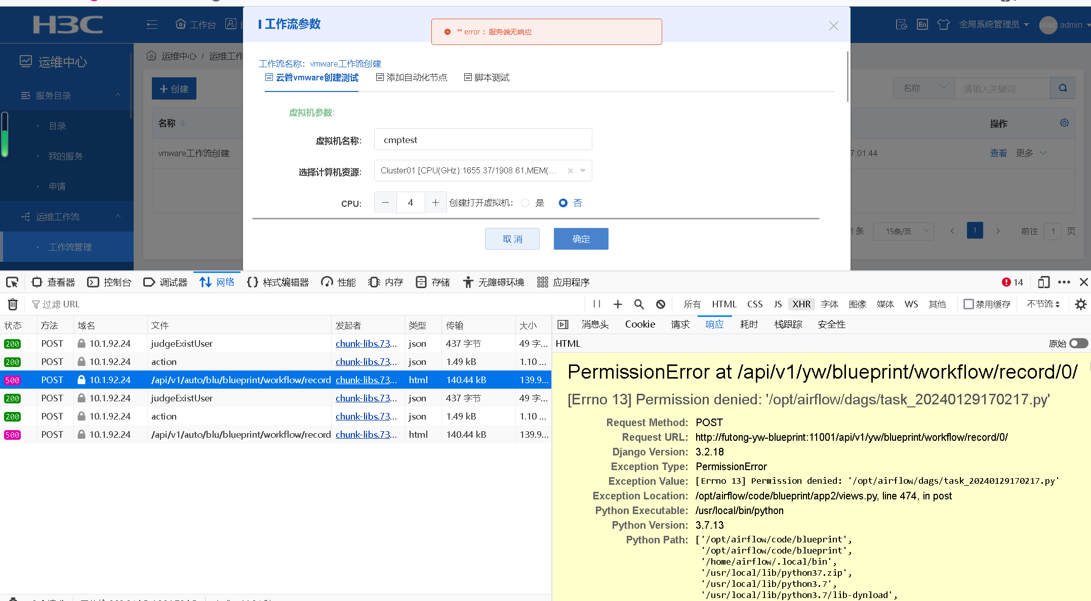Sort by the 名称 column sort icon
The height and width of the screenshot is (601, 1091).
(x=183, y=123)
